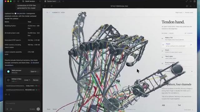This screenshot has width=200, height=112.
Task: Reload the preview page in the browser toolbar
Action: tap(52, 6)
